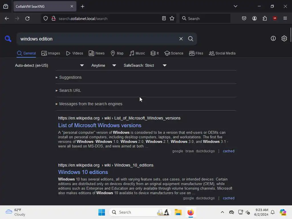Toggle reader view icon
This screenshot has height=219, width=292.
(x=164, y=19)
